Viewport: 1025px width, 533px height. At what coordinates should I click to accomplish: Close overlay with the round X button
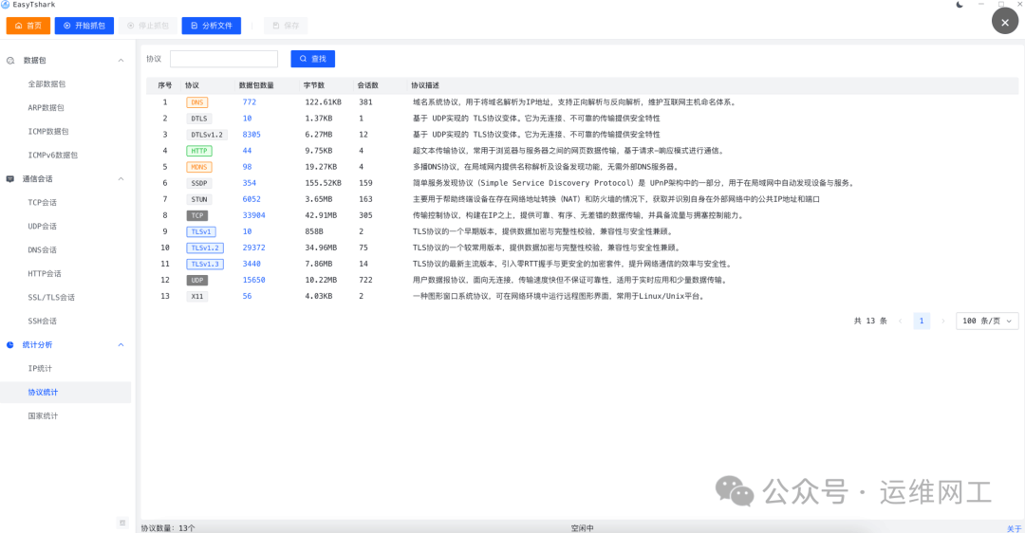(x=1005, y=22)
